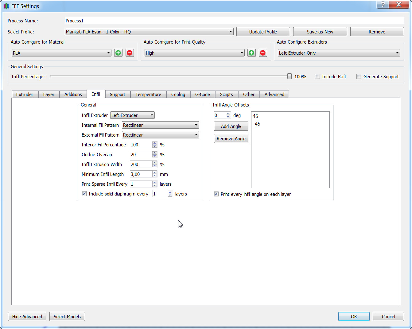Viewport: 412px width, 329px height.
Task: Click the Add Angle button
Action: click(x=231, y=126)
